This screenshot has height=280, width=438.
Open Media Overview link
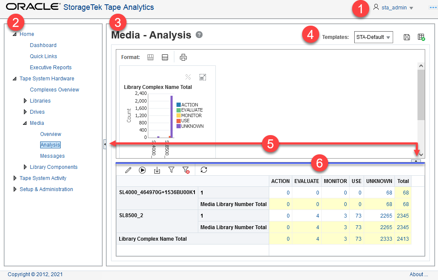pyautogui.click(x=50, y=134)
